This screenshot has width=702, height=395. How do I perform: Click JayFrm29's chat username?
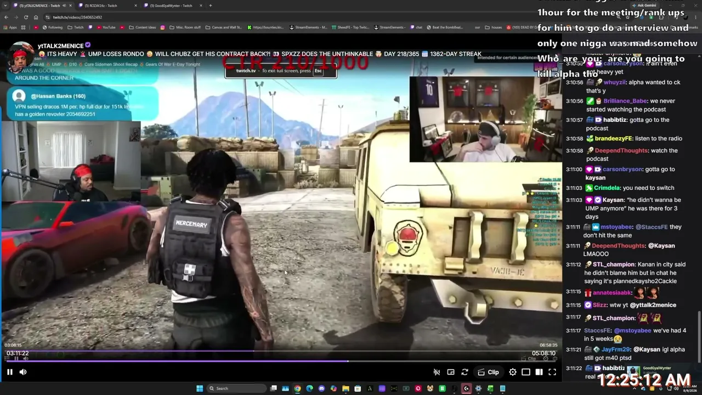[x=616, y=349]
